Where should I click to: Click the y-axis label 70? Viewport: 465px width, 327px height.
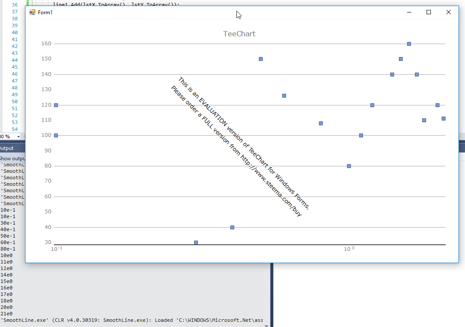coord(48,181)
